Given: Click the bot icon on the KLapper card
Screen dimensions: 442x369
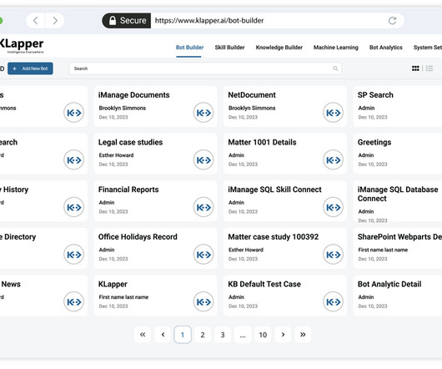Looking at the screenshot, I should point(203,302).
